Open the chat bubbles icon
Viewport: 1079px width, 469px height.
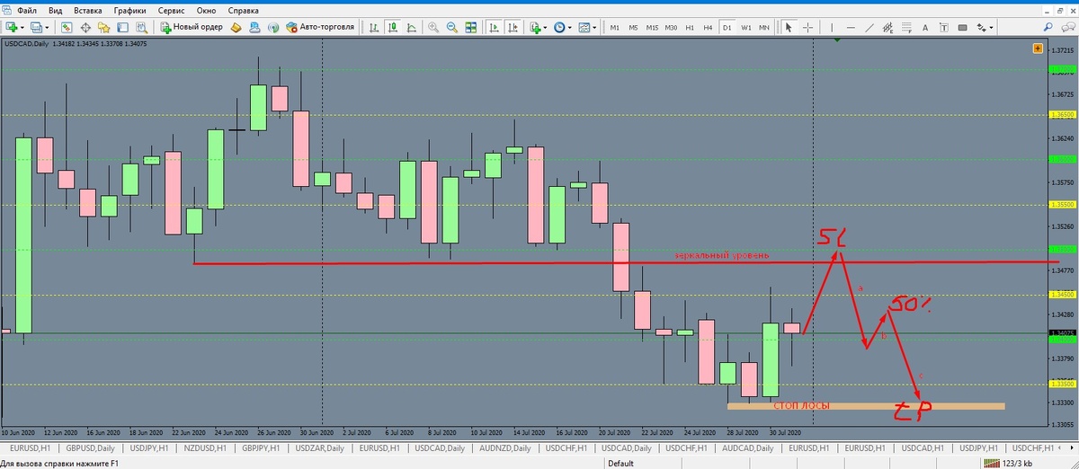pyautogui.click(x=1066, y=27)
